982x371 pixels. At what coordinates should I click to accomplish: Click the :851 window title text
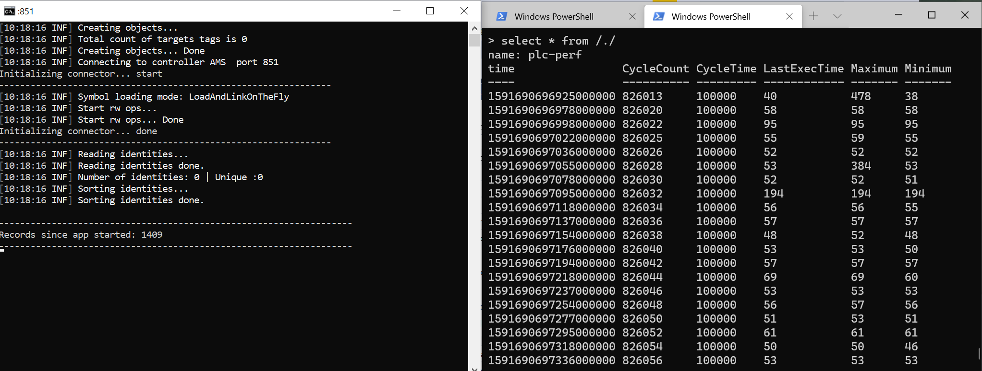click(26, 11)
